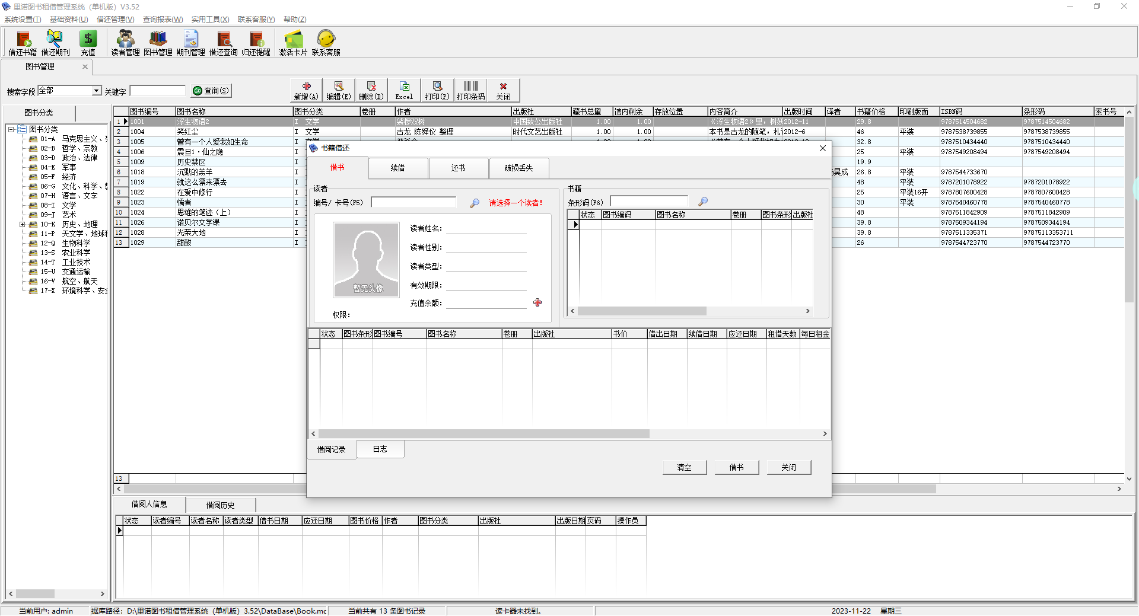Click the 编号/卡号 input field
Screen dimensions: 1139x616
point(413,203)
